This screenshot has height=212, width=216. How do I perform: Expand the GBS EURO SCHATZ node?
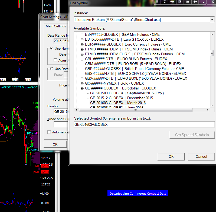pyautogui.click(x=82, y=74)
